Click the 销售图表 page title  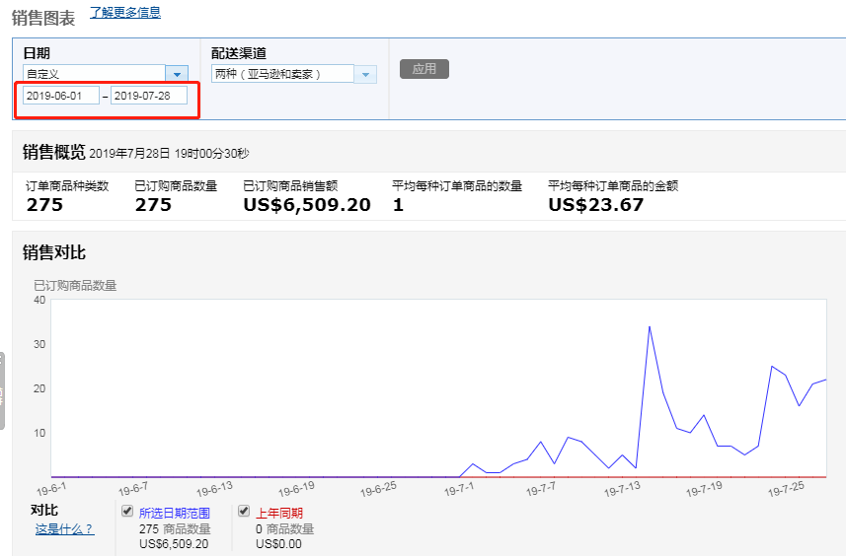pos(43,18)
